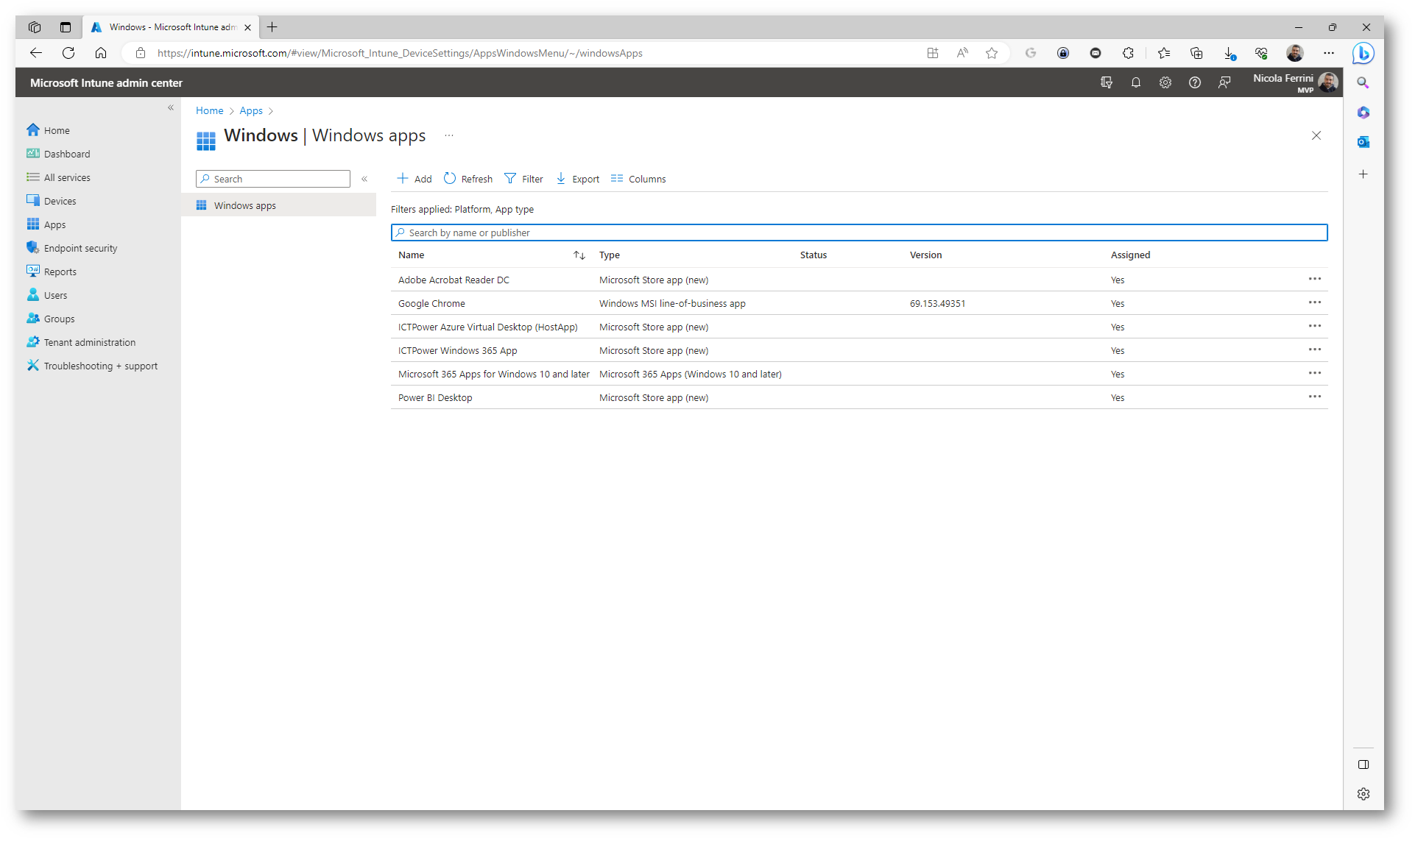1415x841 pixels.
Task: Collapse the main left navigation pane
Action: point(171,107)
